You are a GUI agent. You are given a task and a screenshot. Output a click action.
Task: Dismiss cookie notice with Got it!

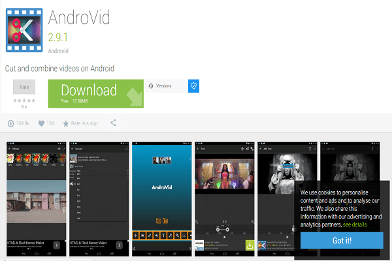coord(342,240)
